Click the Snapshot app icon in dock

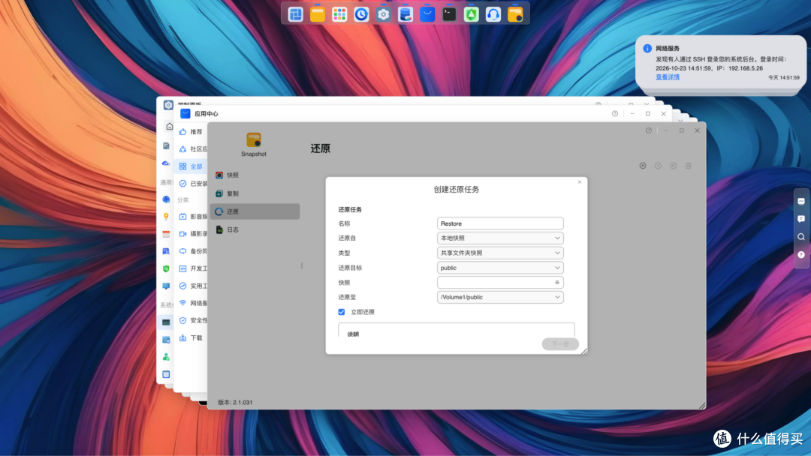click(x=515, y=14)
